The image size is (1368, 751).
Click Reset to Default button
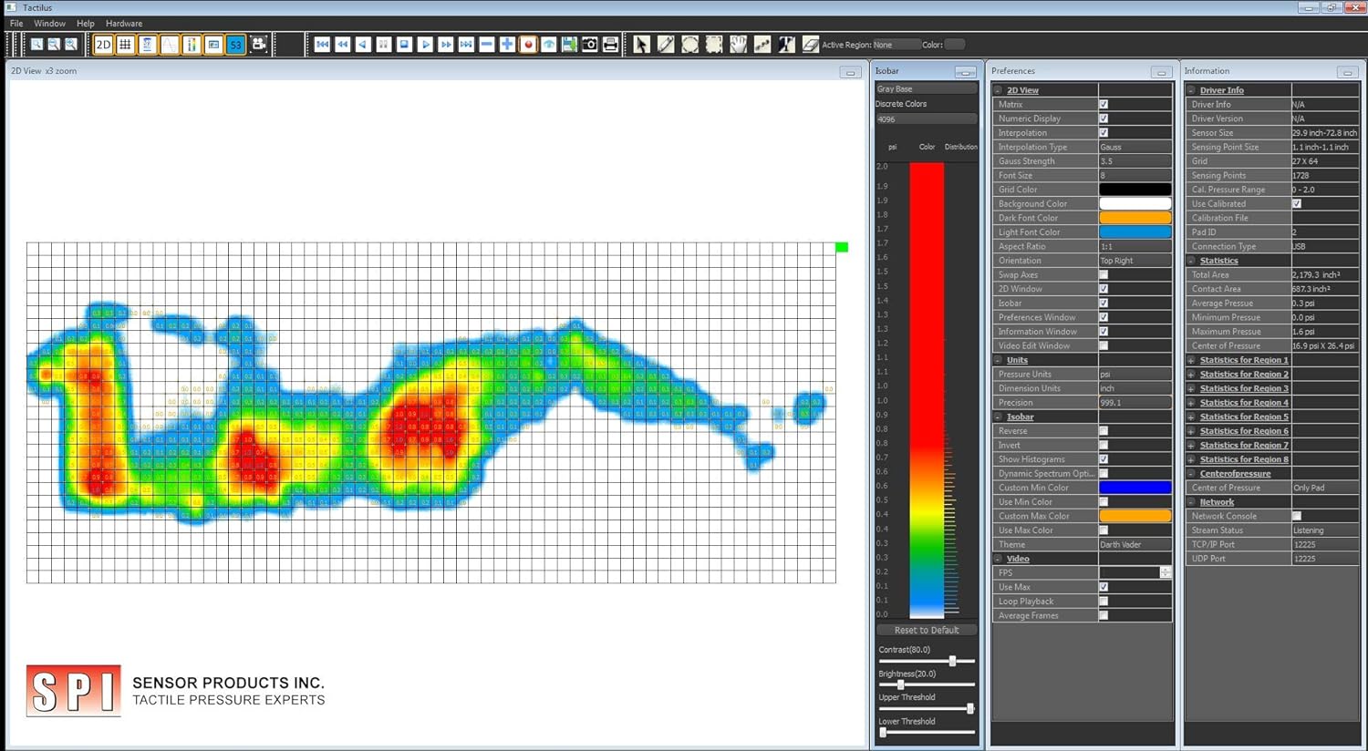tap(927, 630)
